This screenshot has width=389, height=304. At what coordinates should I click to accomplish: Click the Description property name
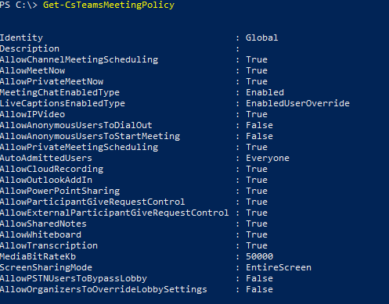pos(30,49)
